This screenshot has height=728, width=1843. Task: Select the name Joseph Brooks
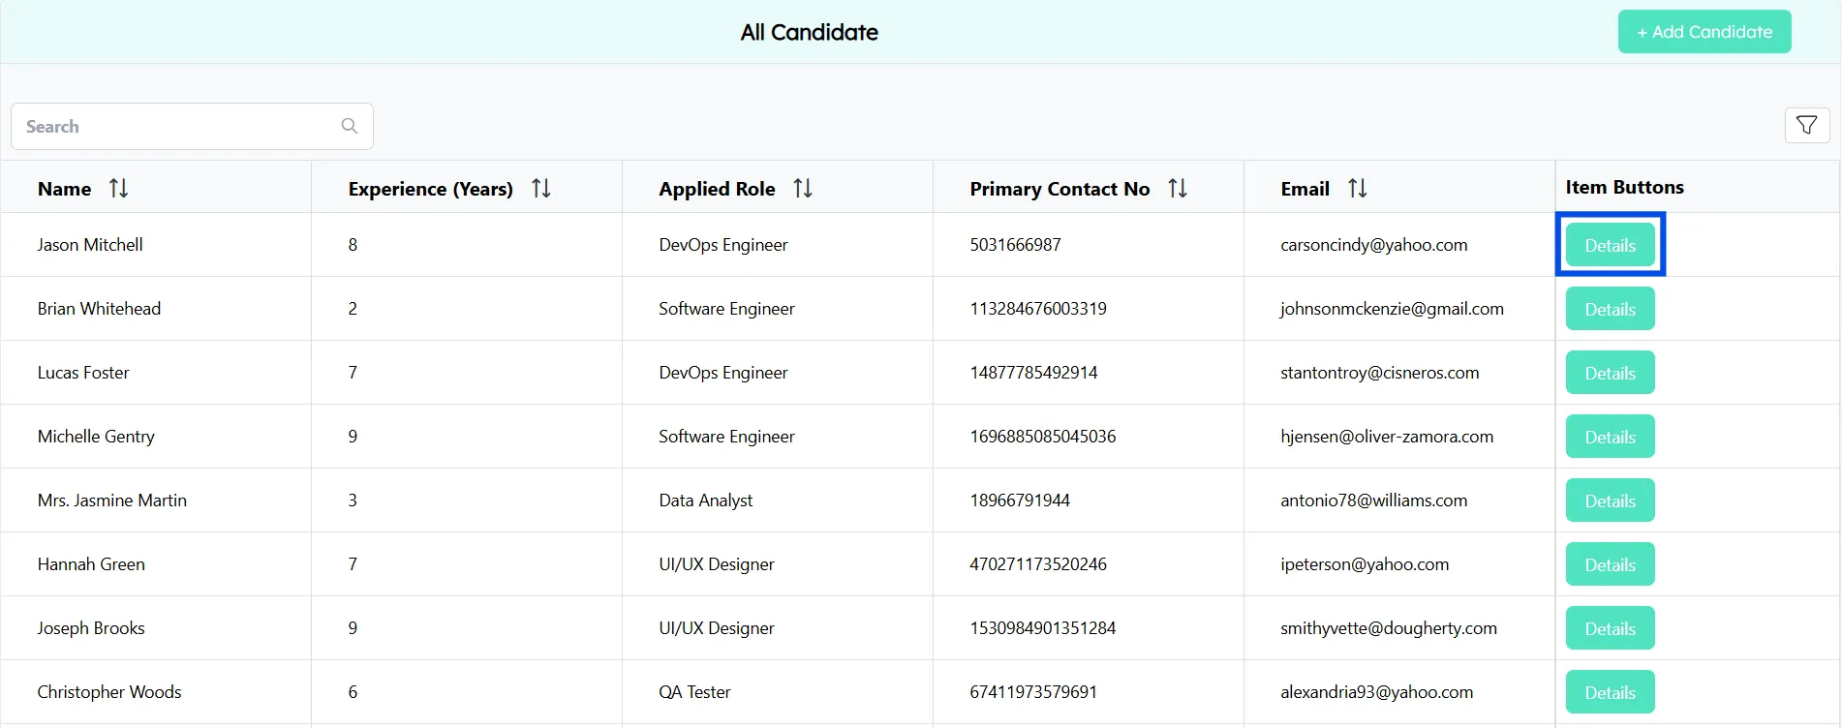coord(91,628)
